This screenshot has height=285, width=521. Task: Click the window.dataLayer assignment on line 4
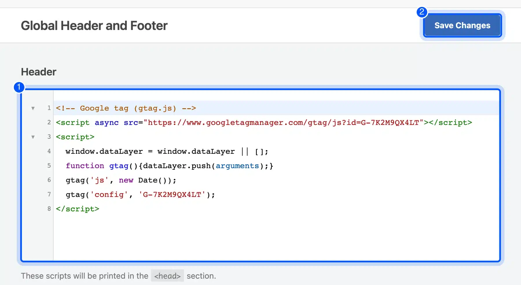167,151
